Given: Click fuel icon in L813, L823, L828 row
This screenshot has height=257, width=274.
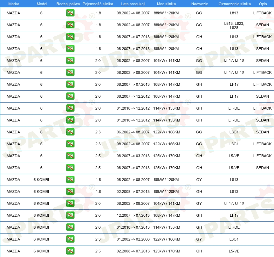Looking at the screenshot, I should [70, 25].
